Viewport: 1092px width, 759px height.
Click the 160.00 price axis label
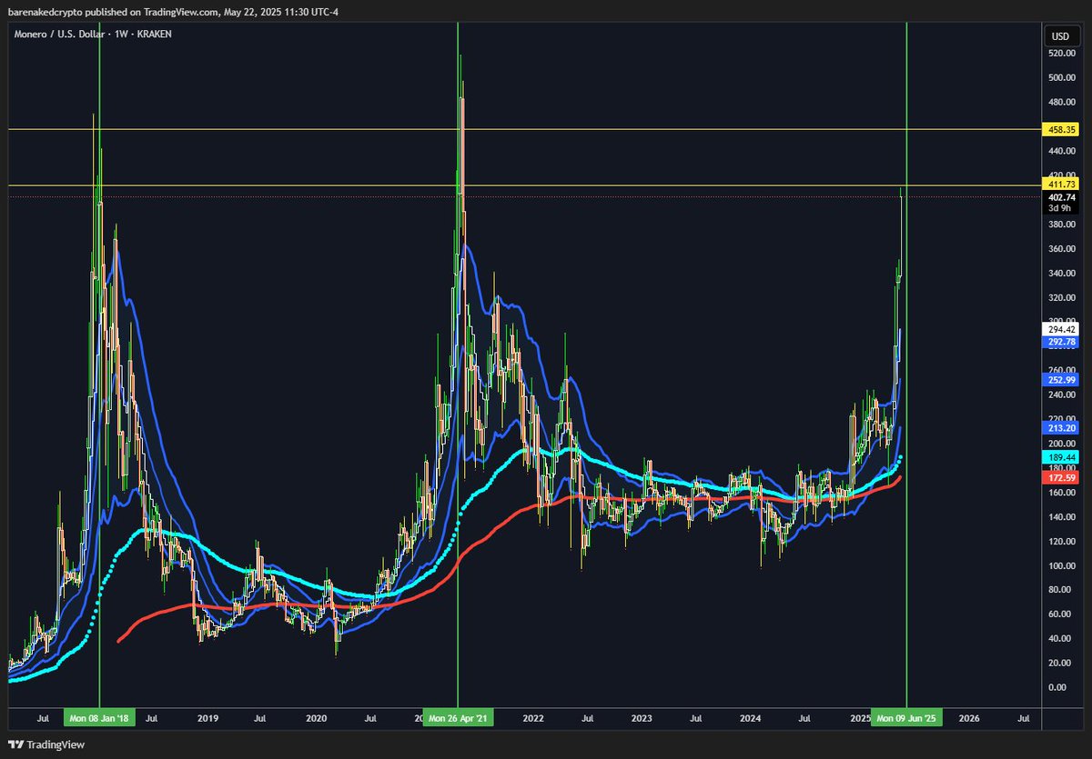tap(1062, 493)
